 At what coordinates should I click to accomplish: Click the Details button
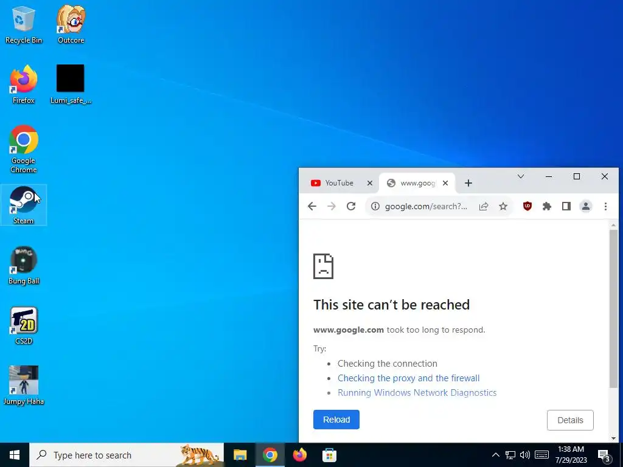(570, 420)
